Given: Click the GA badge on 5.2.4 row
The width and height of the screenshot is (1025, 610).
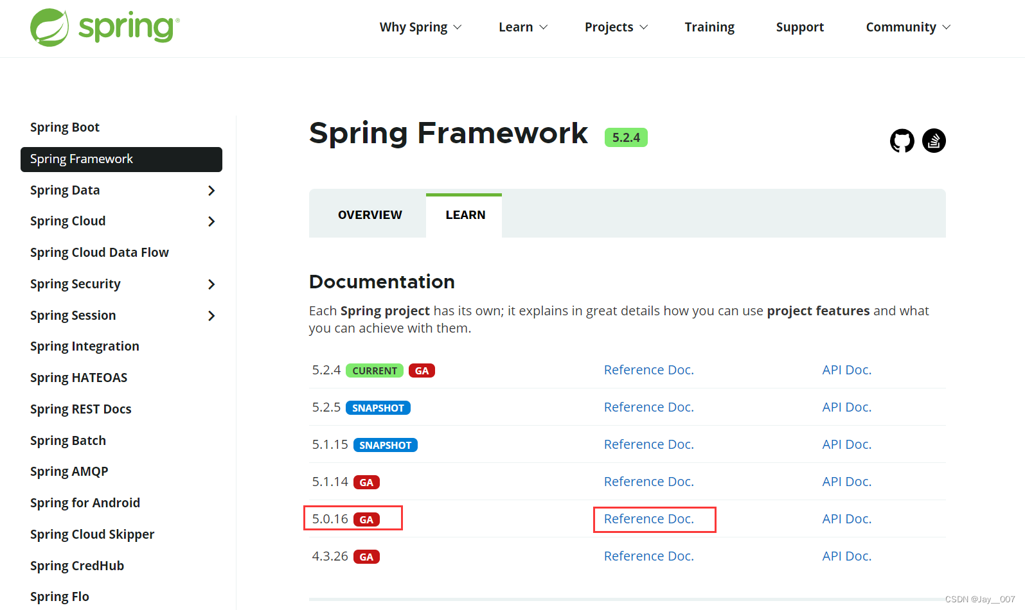Looking at the screenshot, I should (x=422, y=370).
